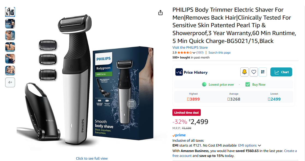This screenshot has width=305, height=161.
Task: Open the Price History logo icon
Action: [179, 72]
